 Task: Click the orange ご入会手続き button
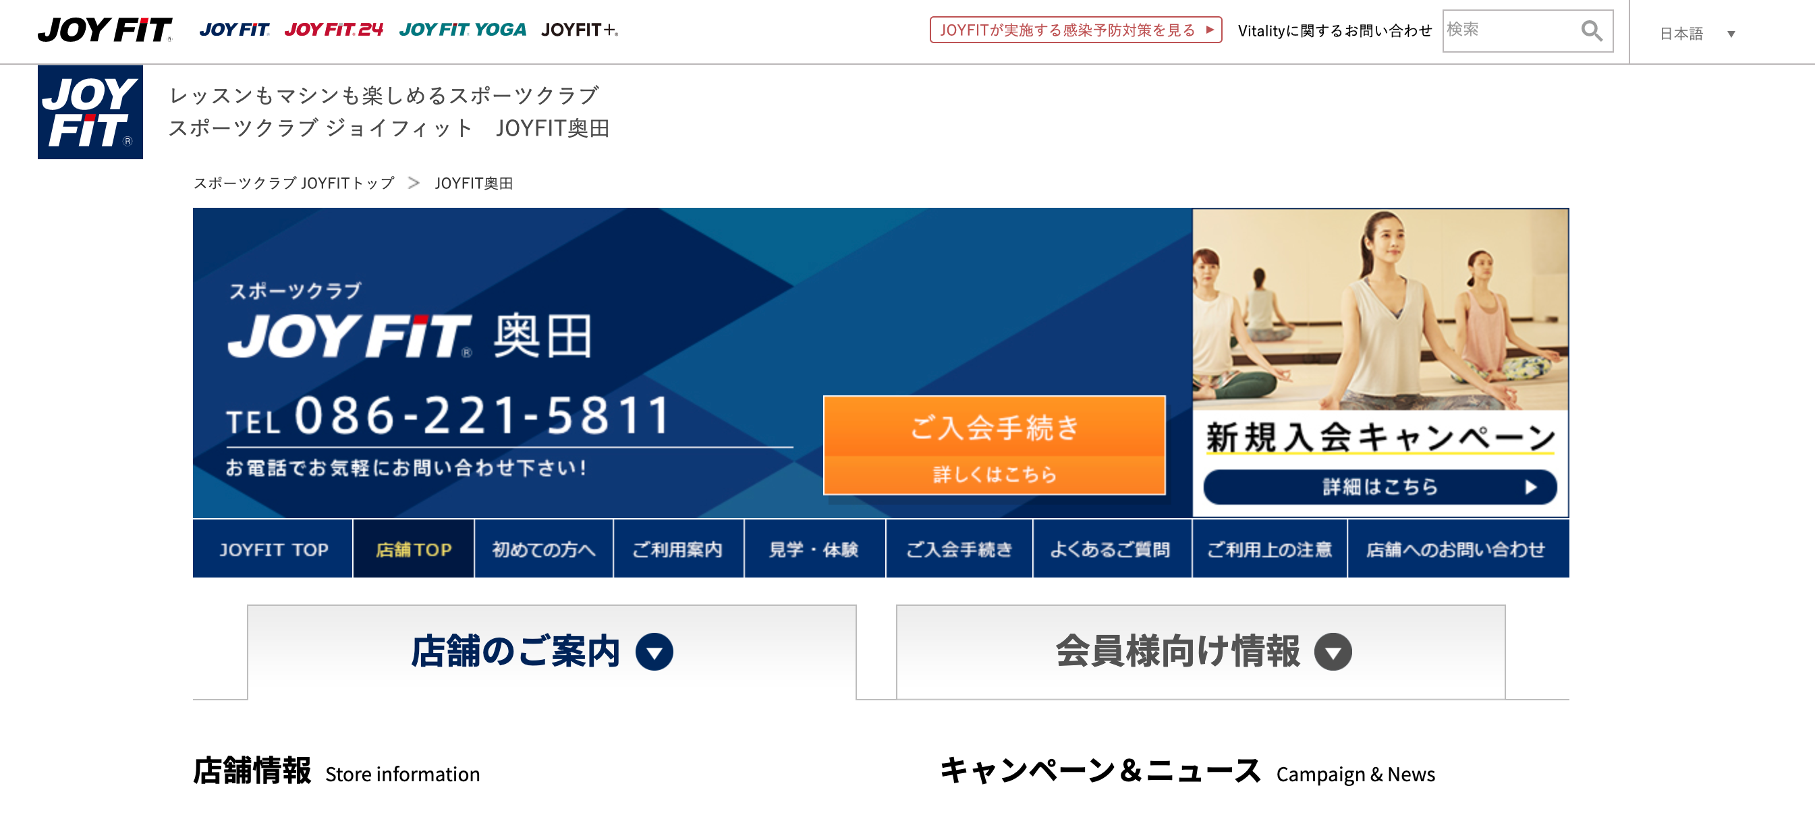[994, 445]
